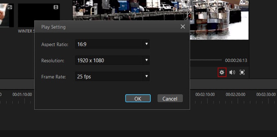This screenshot has width=277, height=137.
Task: Open the Aspect Ratio dropdown
Action: pyautogui.click(x=112, y=44)
